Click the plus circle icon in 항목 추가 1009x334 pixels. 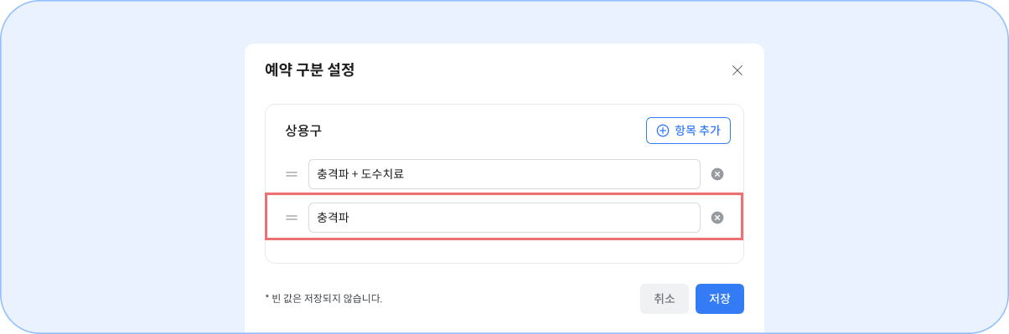point(662,131)
